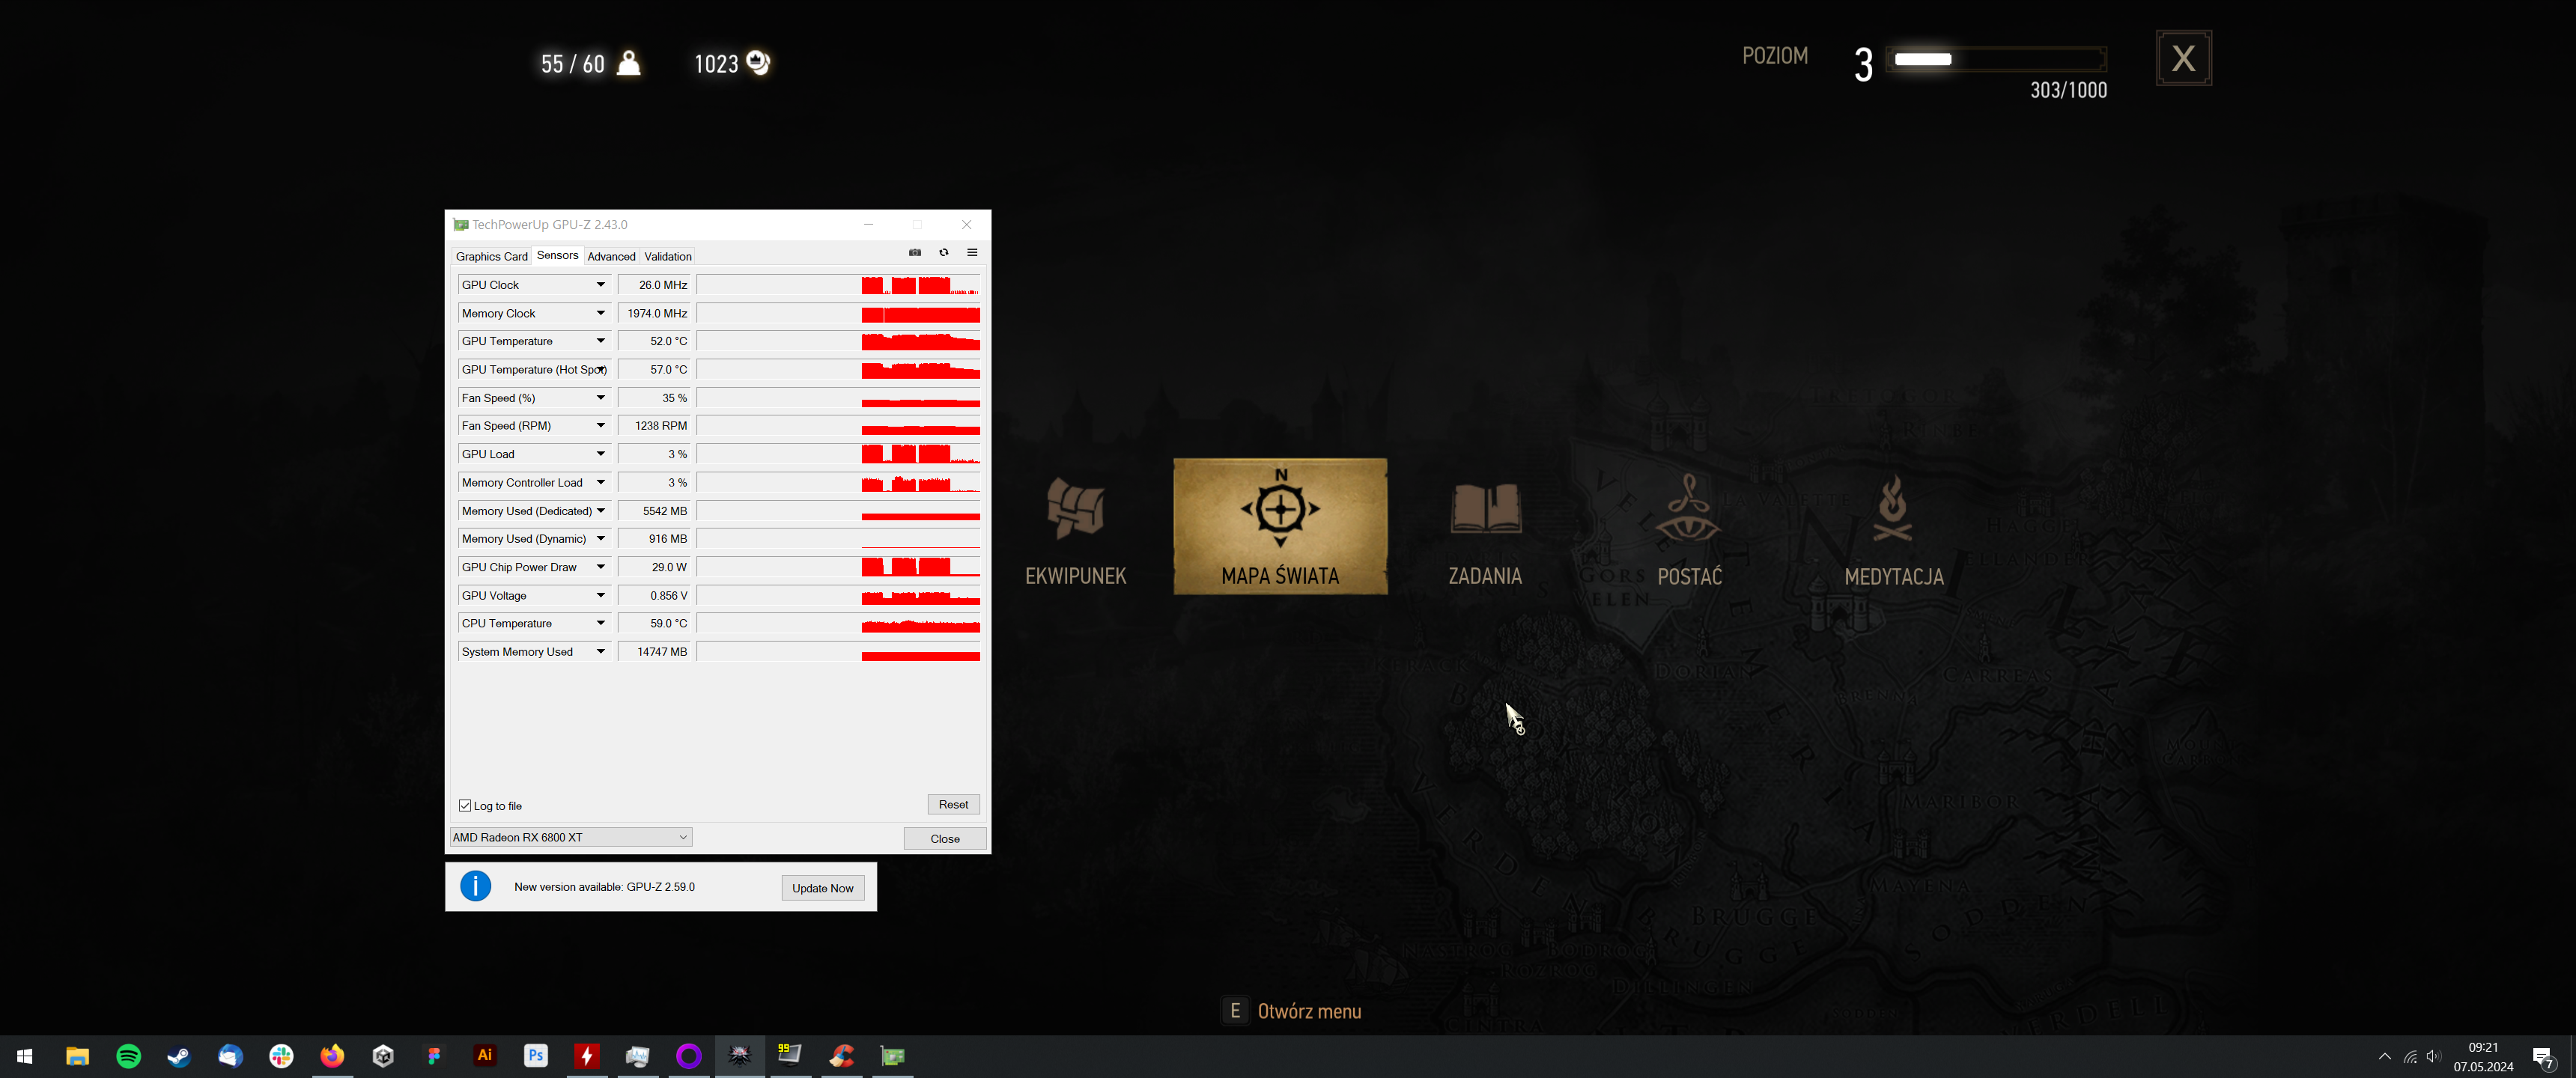Viewport: 2576px width, 1078px height.
Task: Go to the Validation tab
Action: click(x=668, y=257)
